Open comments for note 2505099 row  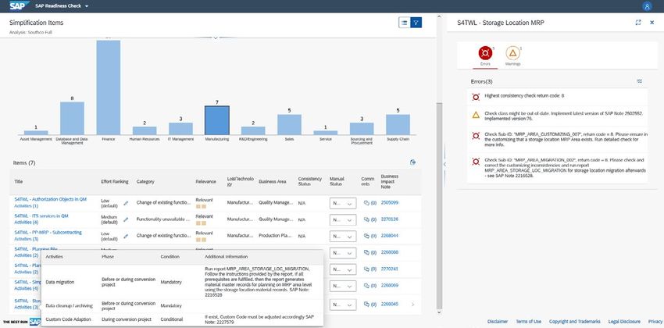tap(370, 203)
